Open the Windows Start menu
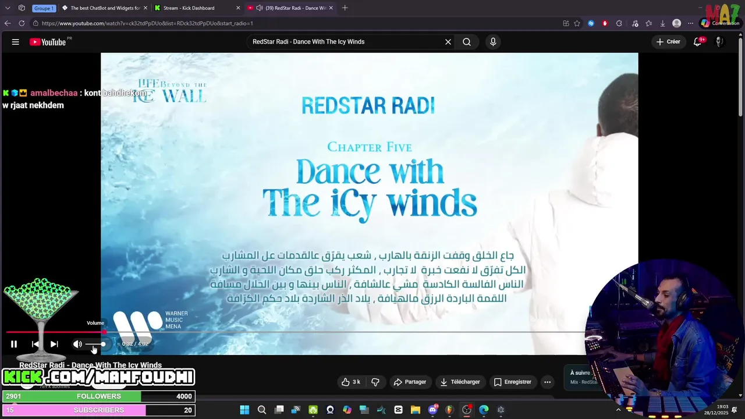Screen dimensions: 745x419 (244, 410)
